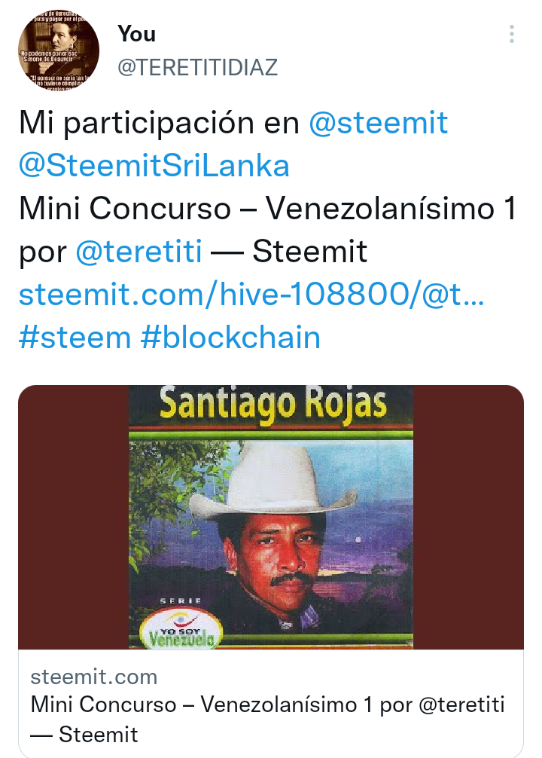
Task: Click the display name You
Action: 137,34
